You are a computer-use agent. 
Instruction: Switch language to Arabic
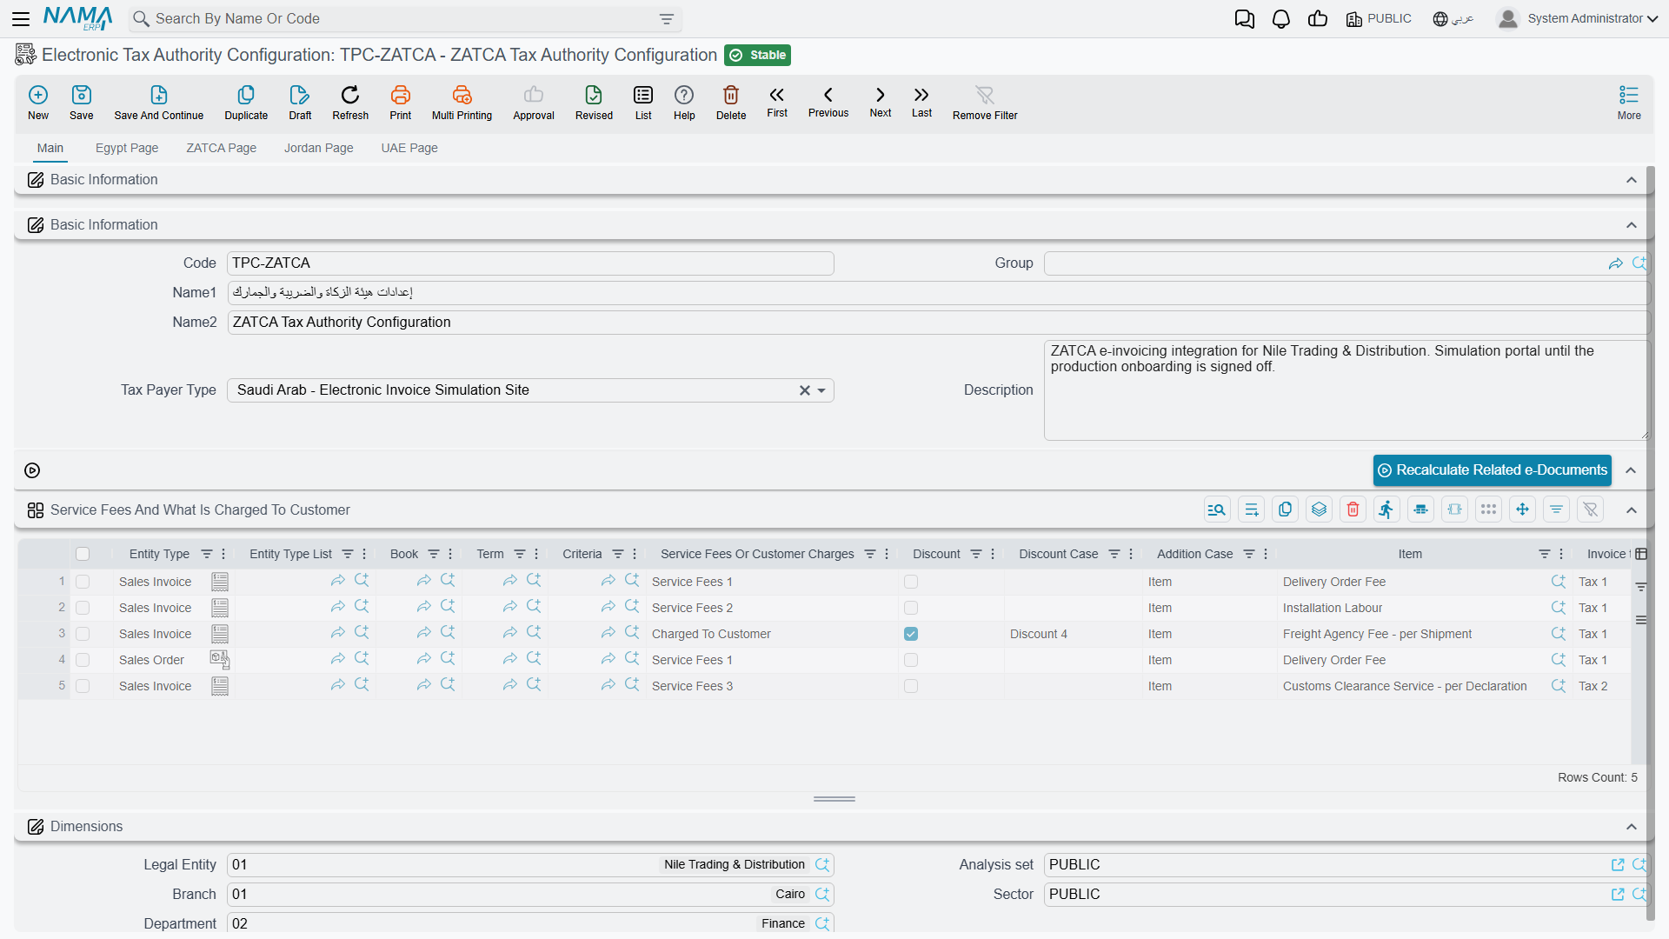(x=1453, y=19)
